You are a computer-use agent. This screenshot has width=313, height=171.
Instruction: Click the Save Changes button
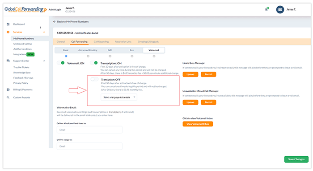coord(296,159)
